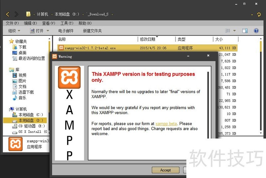Click the 打开 toolbar button

coord(37,31)
